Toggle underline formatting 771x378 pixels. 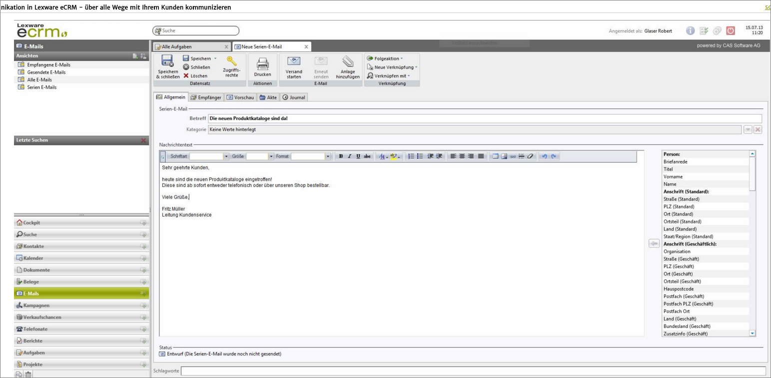pyautogui.click(x=358, y=156)
